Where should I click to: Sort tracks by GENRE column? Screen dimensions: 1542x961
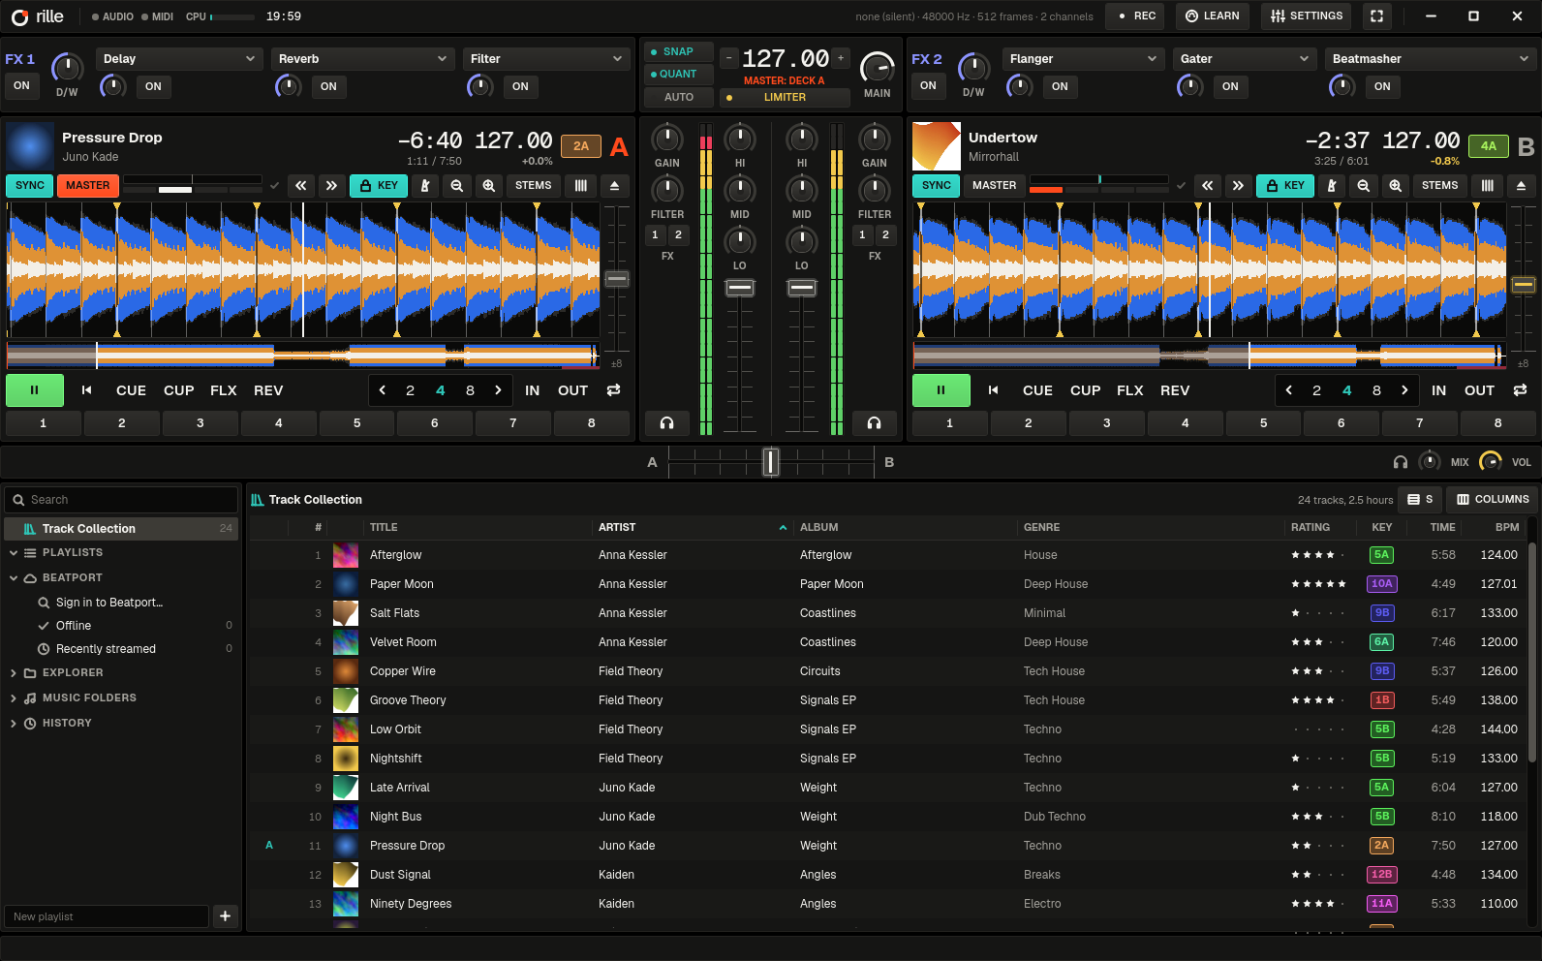[1151, 528]
